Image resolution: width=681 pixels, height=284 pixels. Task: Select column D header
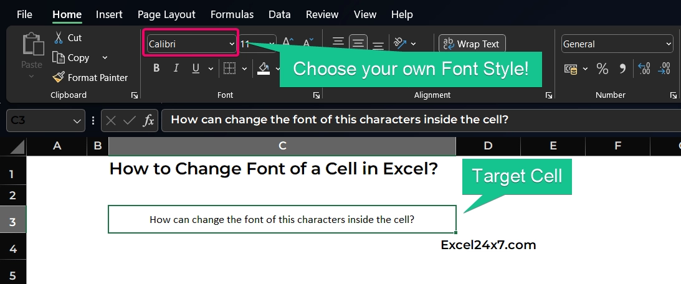click(x=488, y=146)
